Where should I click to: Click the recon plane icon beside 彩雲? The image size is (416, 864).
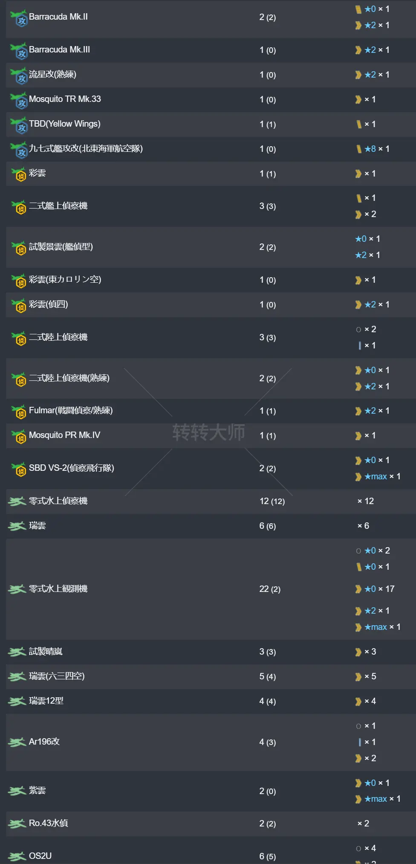pyautogui.click(x=19, y=174)
